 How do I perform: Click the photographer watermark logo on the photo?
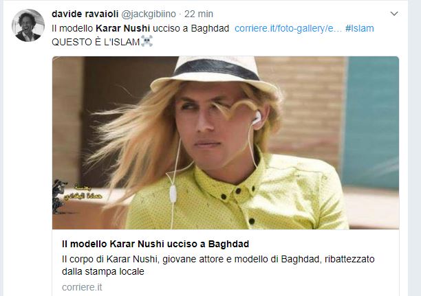point(58,196)
